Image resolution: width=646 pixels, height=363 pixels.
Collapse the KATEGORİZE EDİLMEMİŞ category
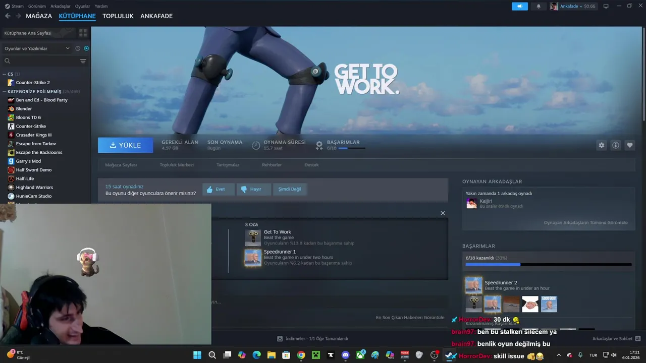coord(5,92)
